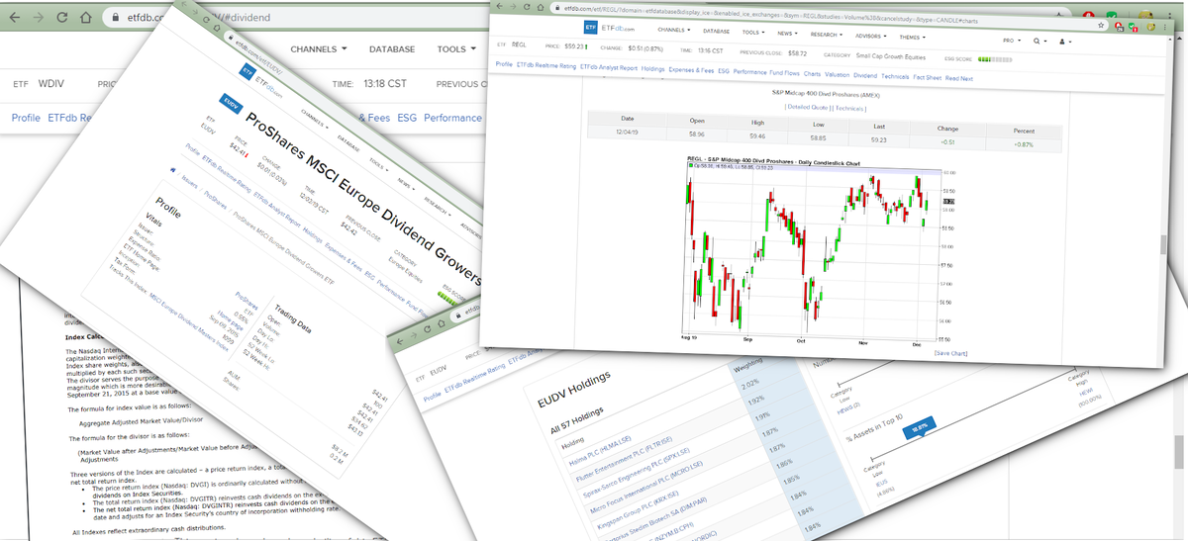Click the Small Cap Growth Equities category text
Viewport: 1188px width, 541px height.
pyautogui.click(x=890, y=56)
